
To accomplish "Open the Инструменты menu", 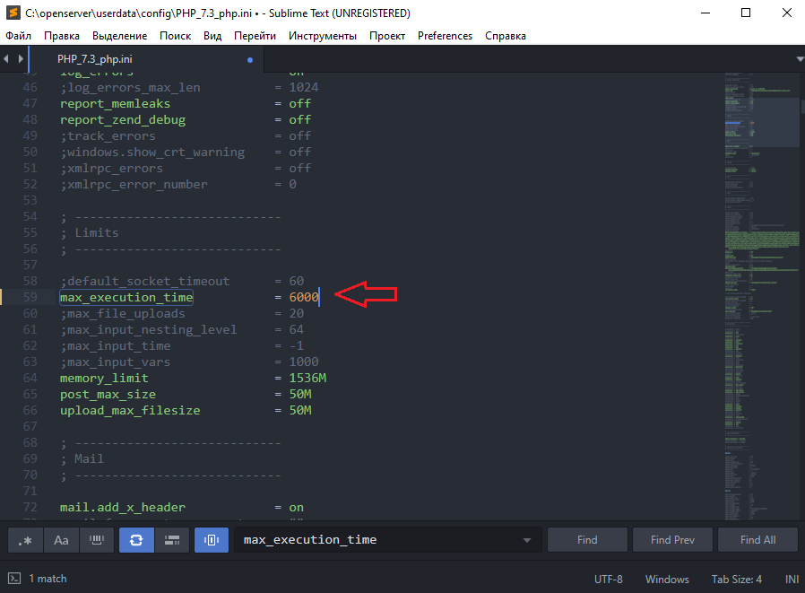I will point(323,36).
